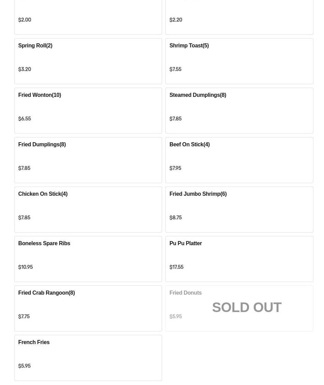
Task: Click the SOLD OUT overlay label
Action: tap(247, 307)
